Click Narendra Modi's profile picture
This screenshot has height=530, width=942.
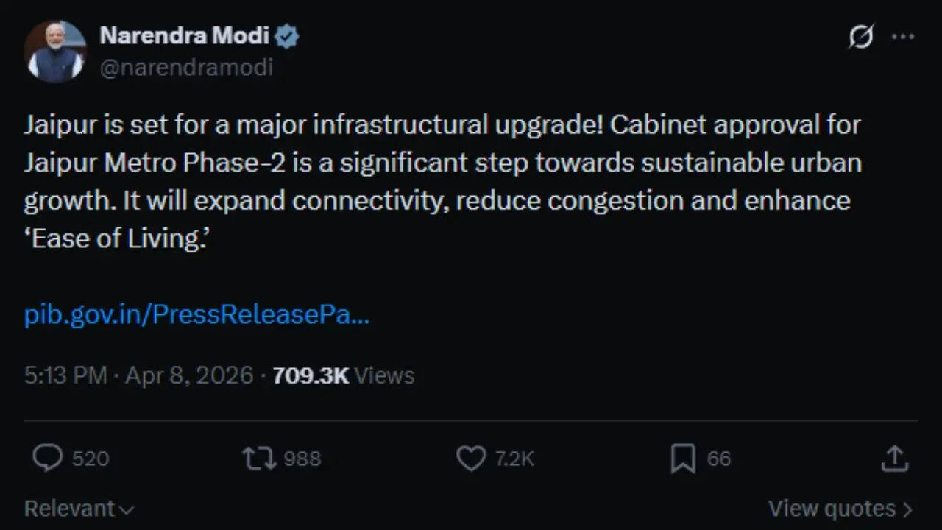pyautogui.click(x=56, y=52)
